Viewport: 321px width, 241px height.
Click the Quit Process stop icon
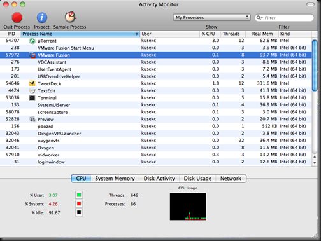[x=17, y=18]
